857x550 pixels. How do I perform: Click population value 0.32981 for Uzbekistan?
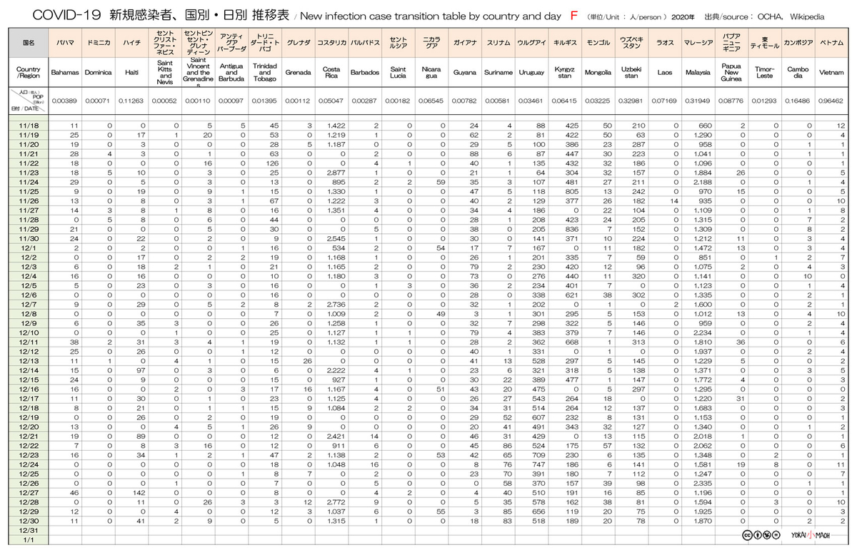(x=631, y=101)
